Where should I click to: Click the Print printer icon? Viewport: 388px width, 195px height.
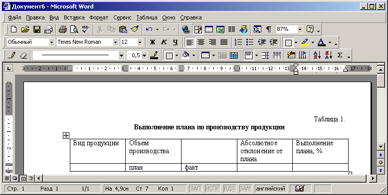(63, 29)
